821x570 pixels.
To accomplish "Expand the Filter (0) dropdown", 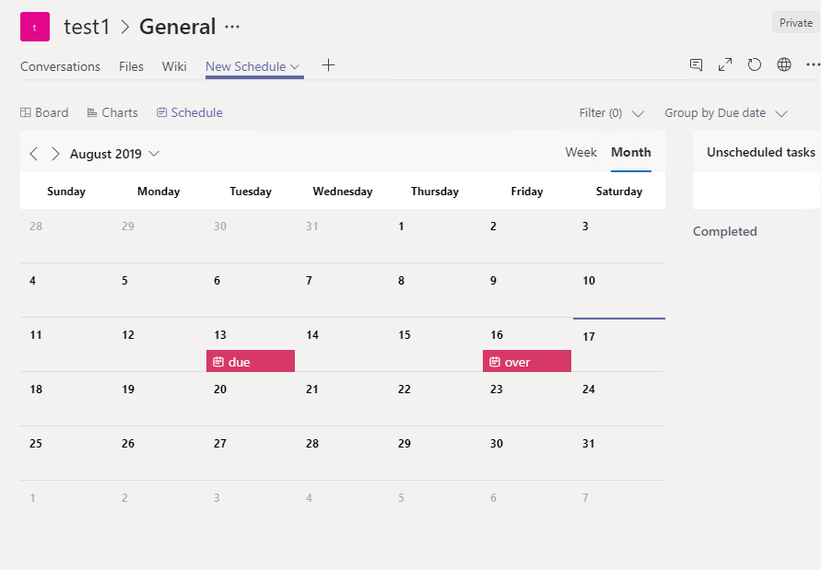I will pyautogui.click(x=611, y=113).
